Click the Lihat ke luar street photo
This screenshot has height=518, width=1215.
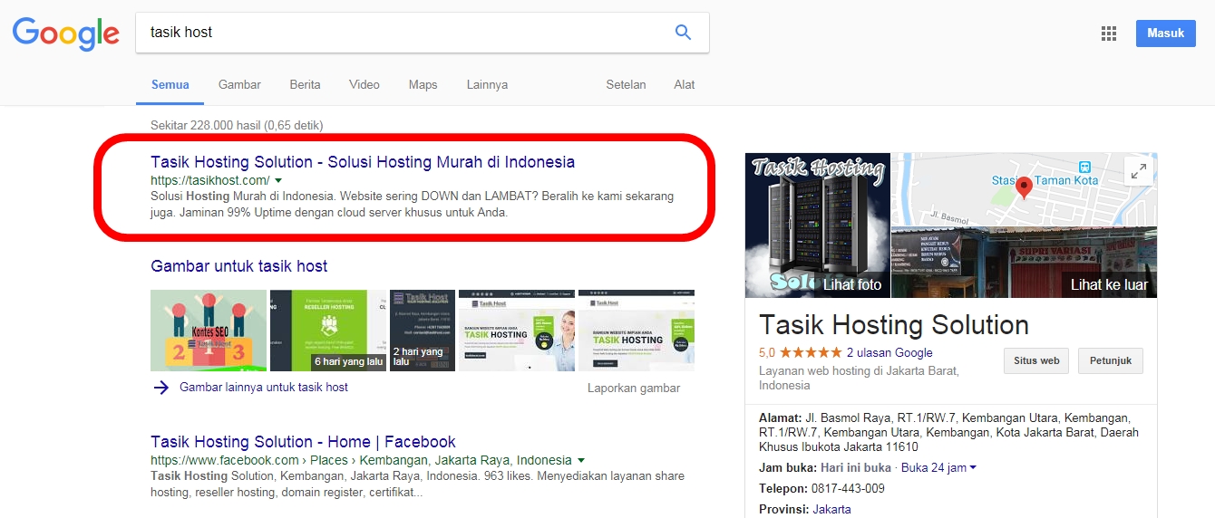point(1025,263)
